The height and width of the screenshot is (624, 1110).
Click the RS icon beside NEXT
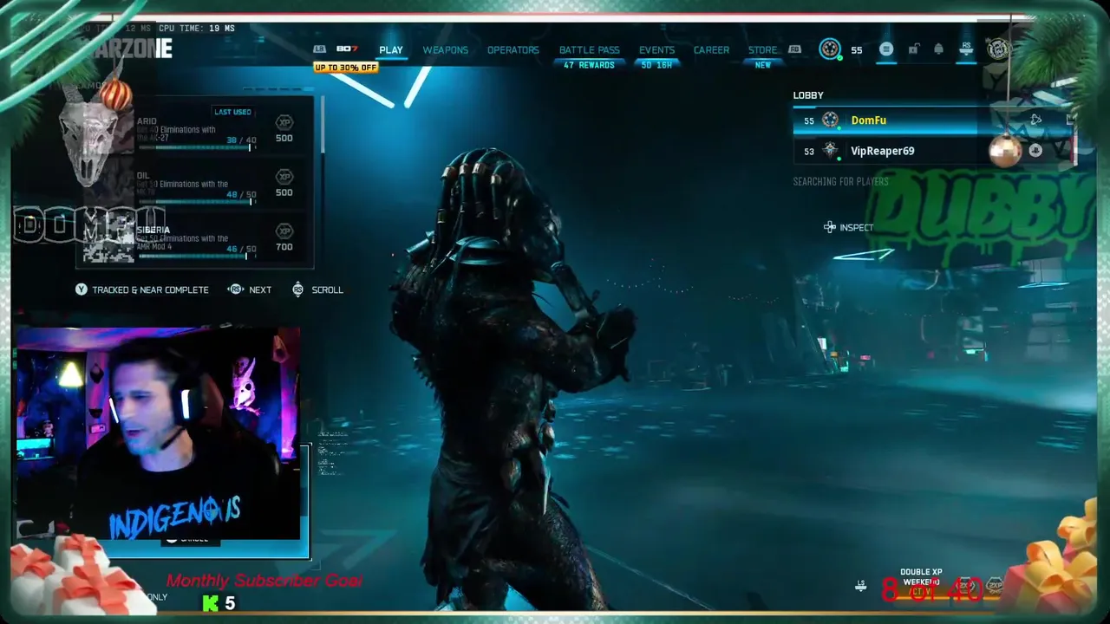pos(235,289)
